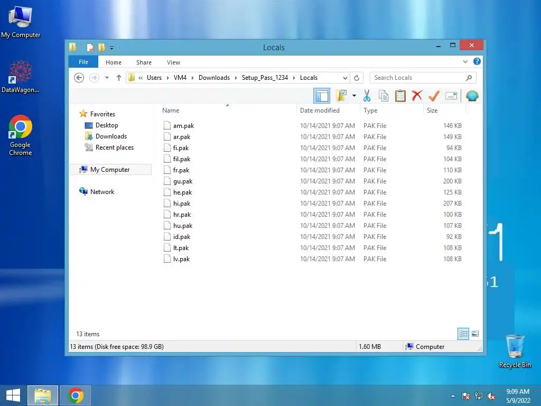Open the File menu

(x=83, y=62)
